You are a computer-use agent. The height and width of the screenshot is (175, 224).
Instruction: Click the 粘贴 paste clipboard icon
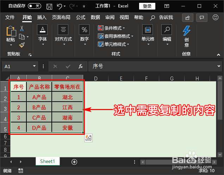11,31
